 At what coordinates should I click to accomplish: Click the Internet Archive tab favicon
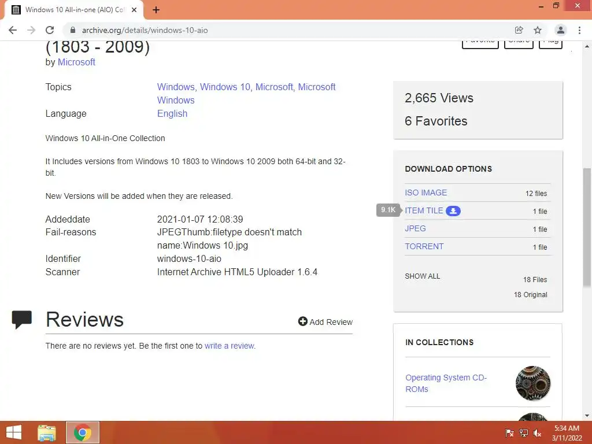tap(16, 10)
